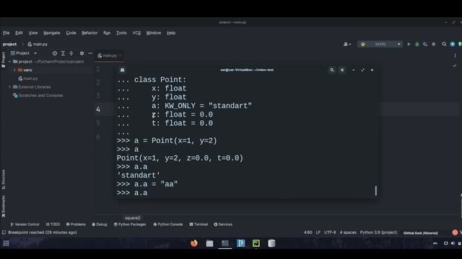Toggle the Structure side tool window
This screenshot has width=462, height=259.
point(3,179)
